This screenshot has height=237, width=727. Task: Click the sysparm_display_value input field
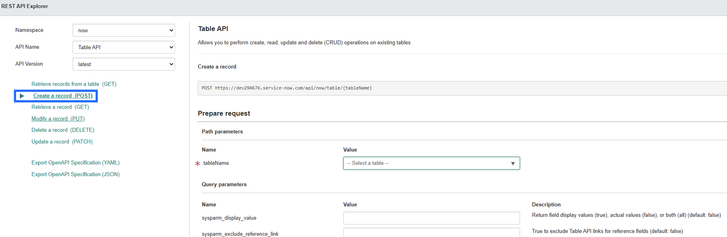(x=431, y=218)
